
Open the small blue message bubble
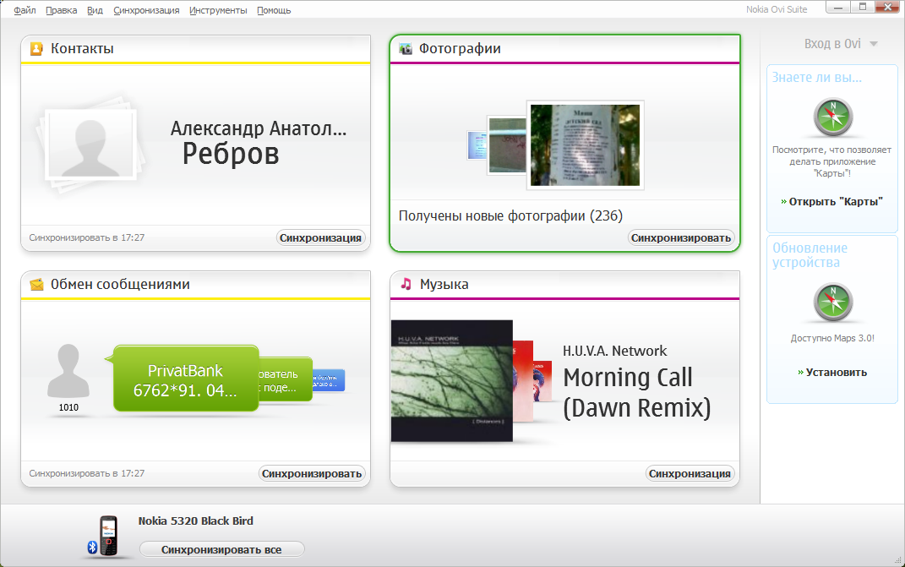pos(329,380)
